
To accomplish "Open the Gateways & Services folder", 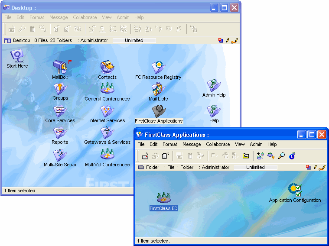I will 107,133.
